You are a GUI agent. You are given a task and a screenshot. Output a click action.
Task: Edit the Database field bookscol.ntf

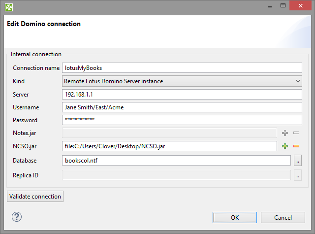pyautogui.click(x=176, y=160)
